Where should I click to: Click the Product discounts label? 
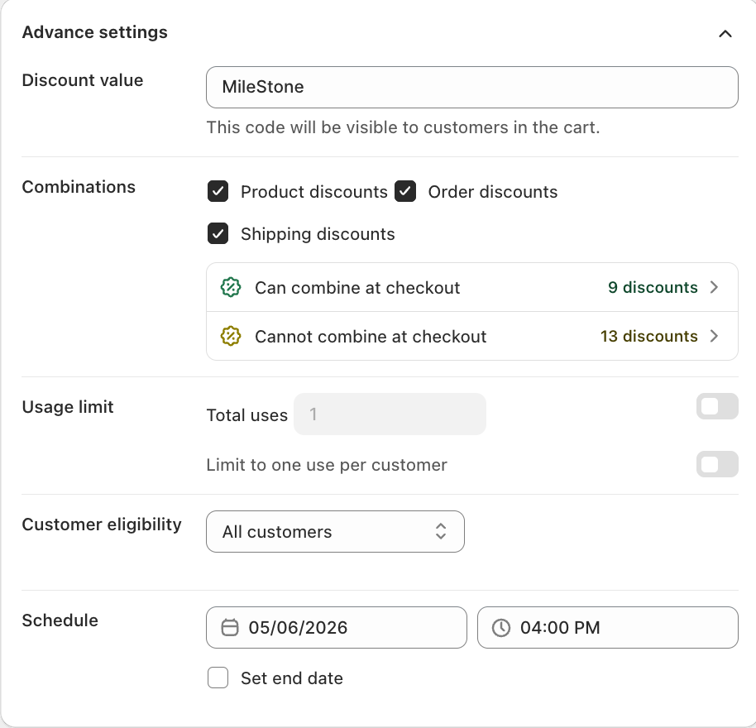pos(313,192)
